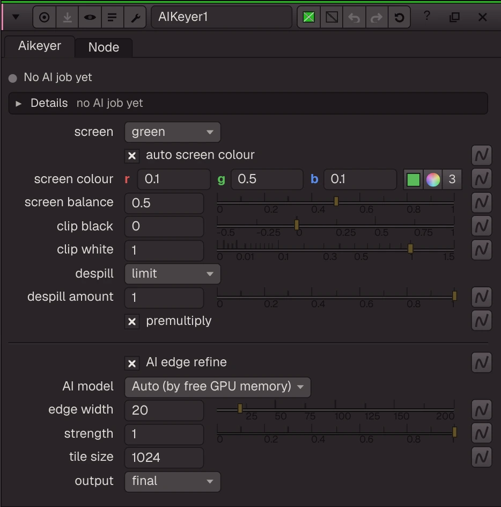
Task: Toggle the AI edge refine checkbox
Action: 132,363
